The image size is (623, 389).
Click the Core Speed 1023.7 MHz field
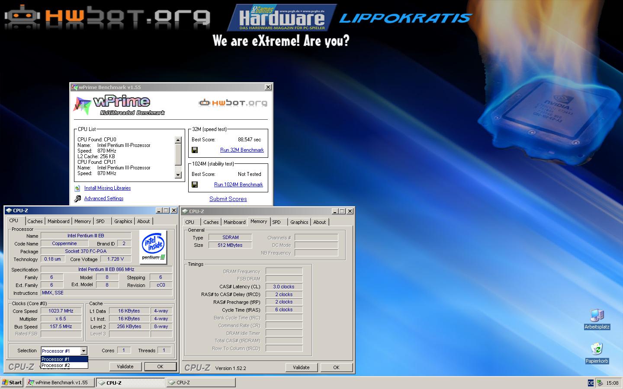61,311
